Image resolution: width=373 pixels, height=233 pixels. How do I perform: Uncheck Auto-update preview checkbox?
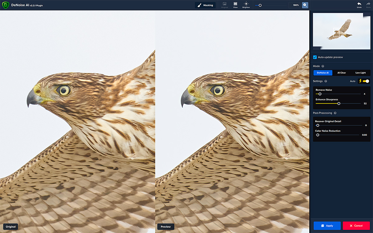click(315, 57)
